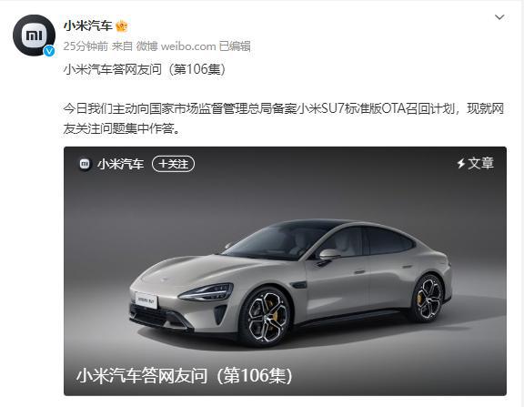524x407 pixels.
Task: Click the post headline text above the body
Action: pyautogui.click(x=145, y=69)
